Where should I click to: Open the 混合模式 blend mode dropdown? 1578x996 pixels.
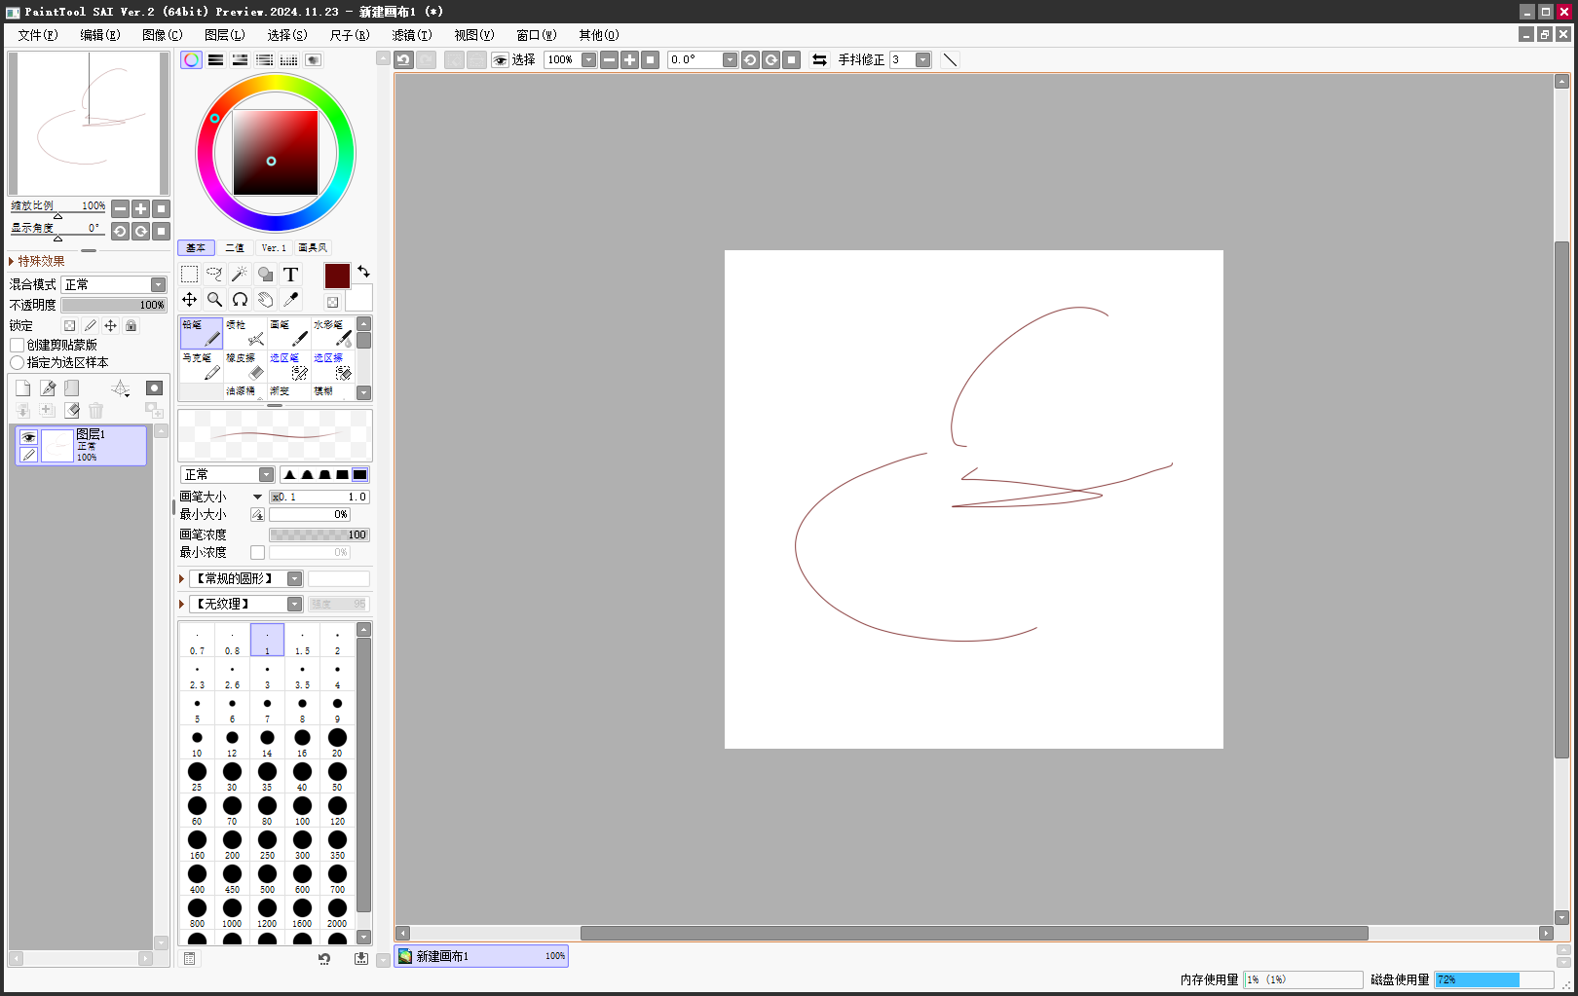pos(114,284)
